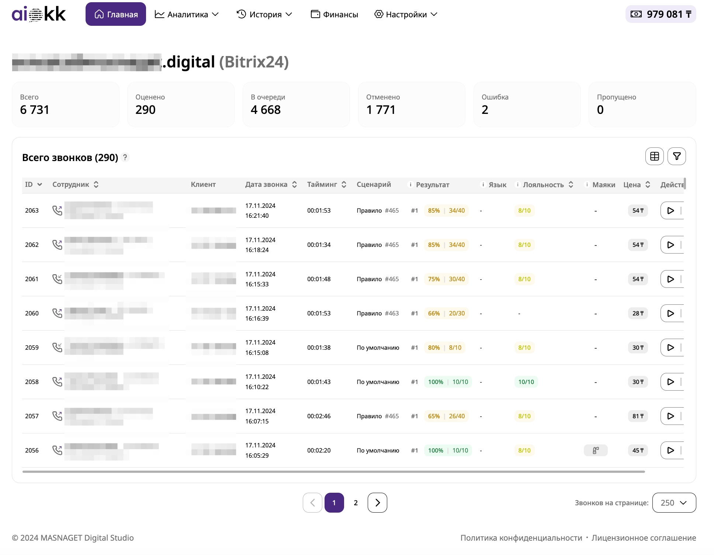The height and width of the screenshot is (555, 714).
Task: Open the Финансы menu item
Action: 335,14
